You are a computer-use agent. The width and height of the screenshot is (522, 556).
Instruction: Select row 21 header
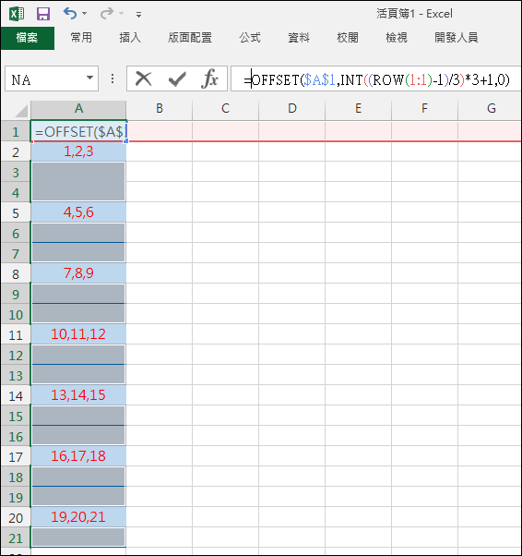(x=16, y=538)
